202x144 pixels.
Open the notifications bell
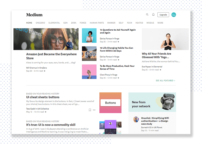pos(153,15)
